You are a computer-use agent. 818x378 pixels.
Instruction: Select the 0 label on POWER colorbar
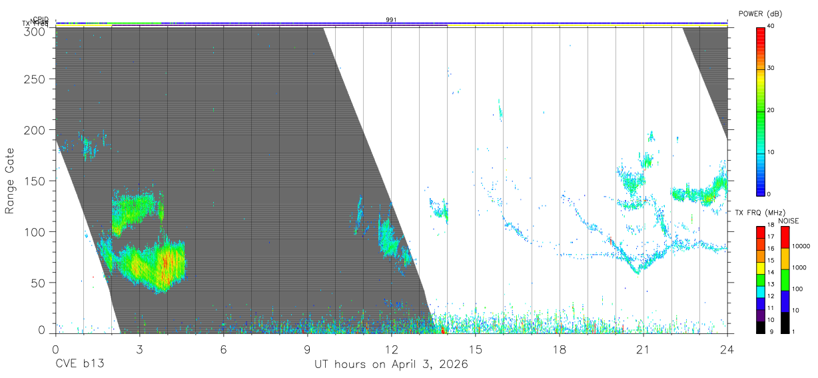coord(770,194)
